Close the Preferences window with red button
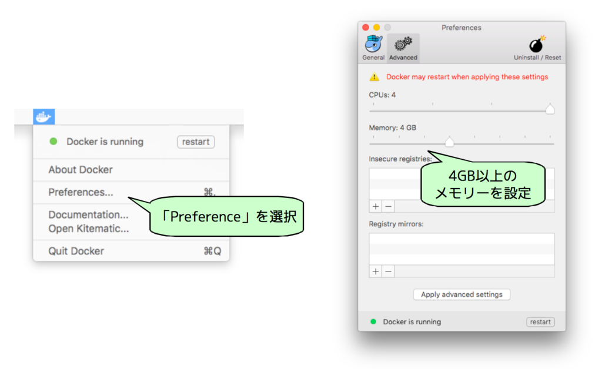The image size is (602, 369). pos(366,27)
